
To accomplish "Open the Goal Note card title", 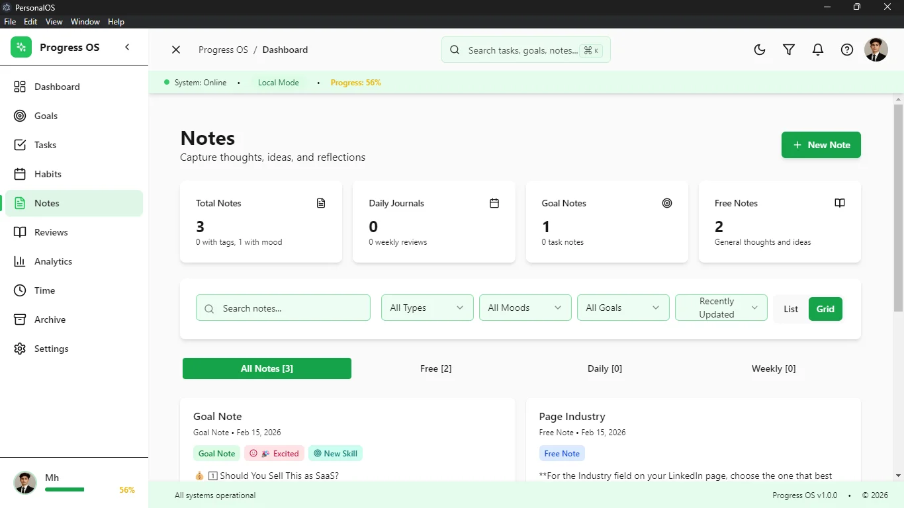I will tap(218, 417).
